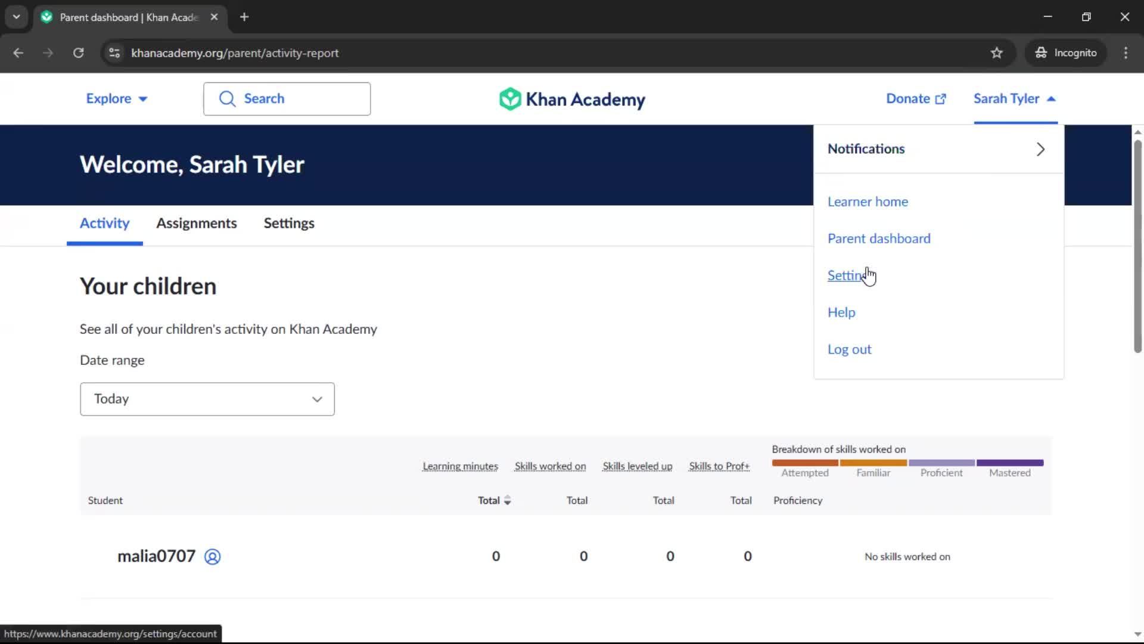
Task: Select Parent dashboard in account menu
Action: [x=879, y=239]
